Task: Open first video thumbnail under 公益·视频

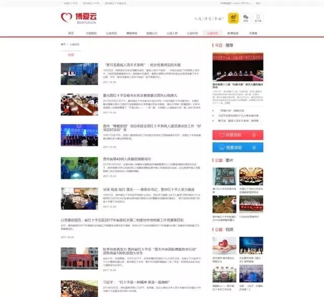Action: pyautogui.click(x=224, y=246)
